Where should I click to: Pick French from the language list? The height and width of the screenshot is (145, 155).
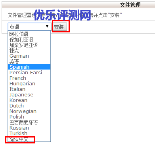(x=29, y=78)
